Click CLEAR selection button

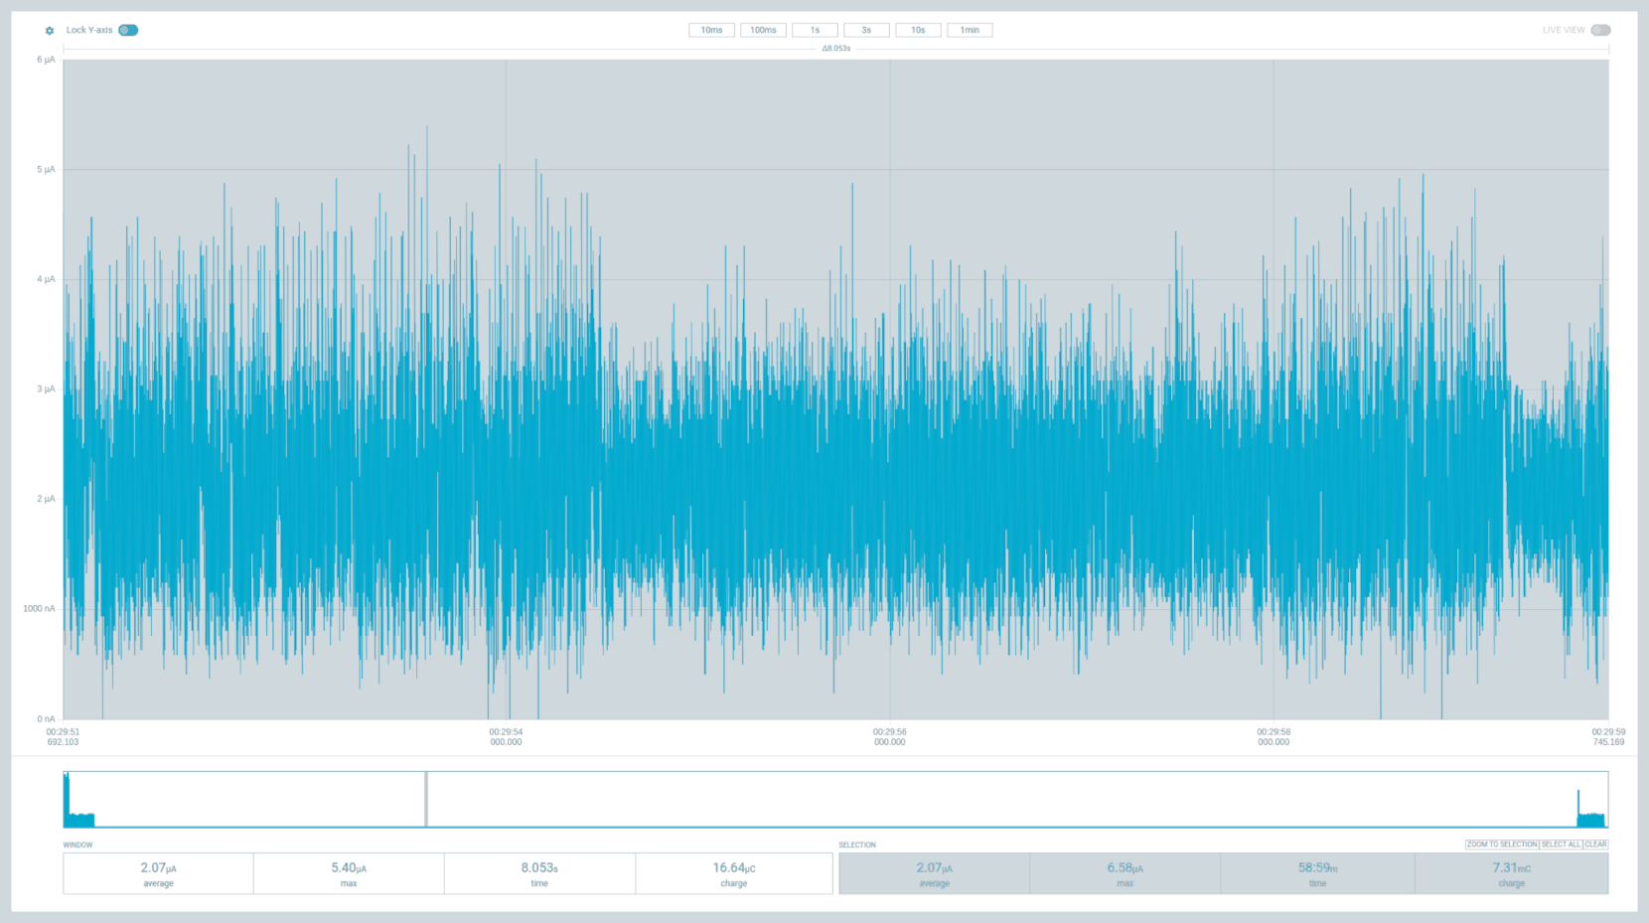pos(1595,845)
